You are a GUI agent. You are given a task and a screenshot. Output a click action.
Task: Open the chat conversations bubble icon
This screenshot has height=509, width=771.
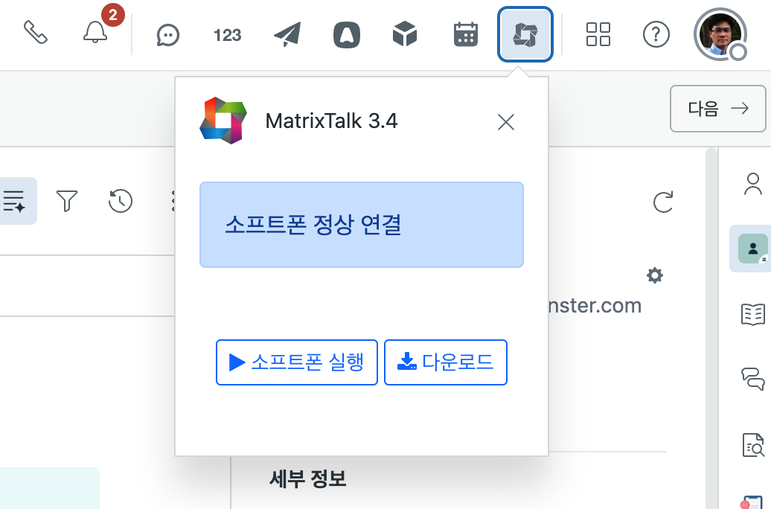[168, 34]
